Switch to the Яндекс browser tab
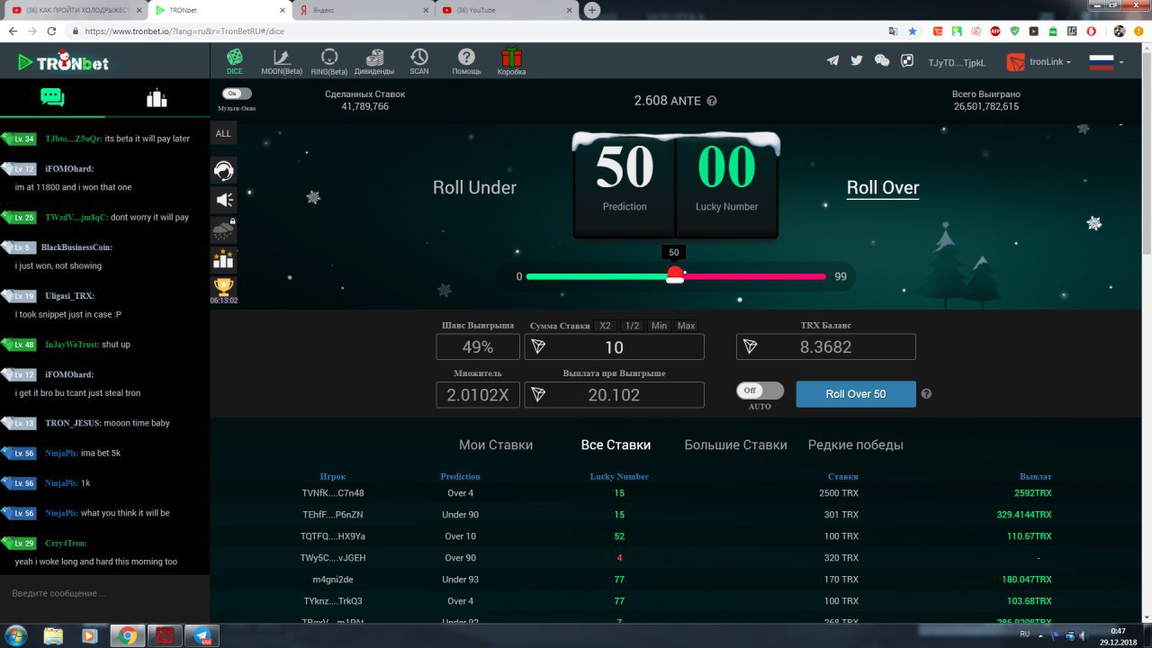The image size is (1152, 648). pyautogui.click(x=364, y=10)
